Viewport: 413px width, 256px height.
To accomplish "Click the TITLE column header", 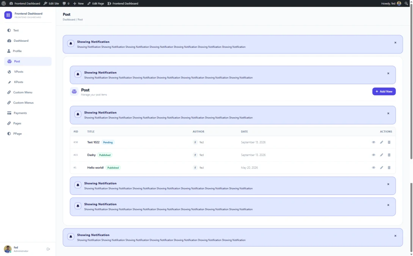I will click(x=91, y=132).
